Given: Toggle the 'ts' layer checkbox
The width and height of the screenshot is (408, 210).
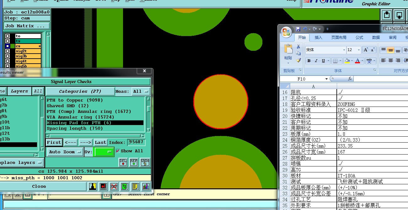Looking at the screenshot, I should (x=8, y=41).
